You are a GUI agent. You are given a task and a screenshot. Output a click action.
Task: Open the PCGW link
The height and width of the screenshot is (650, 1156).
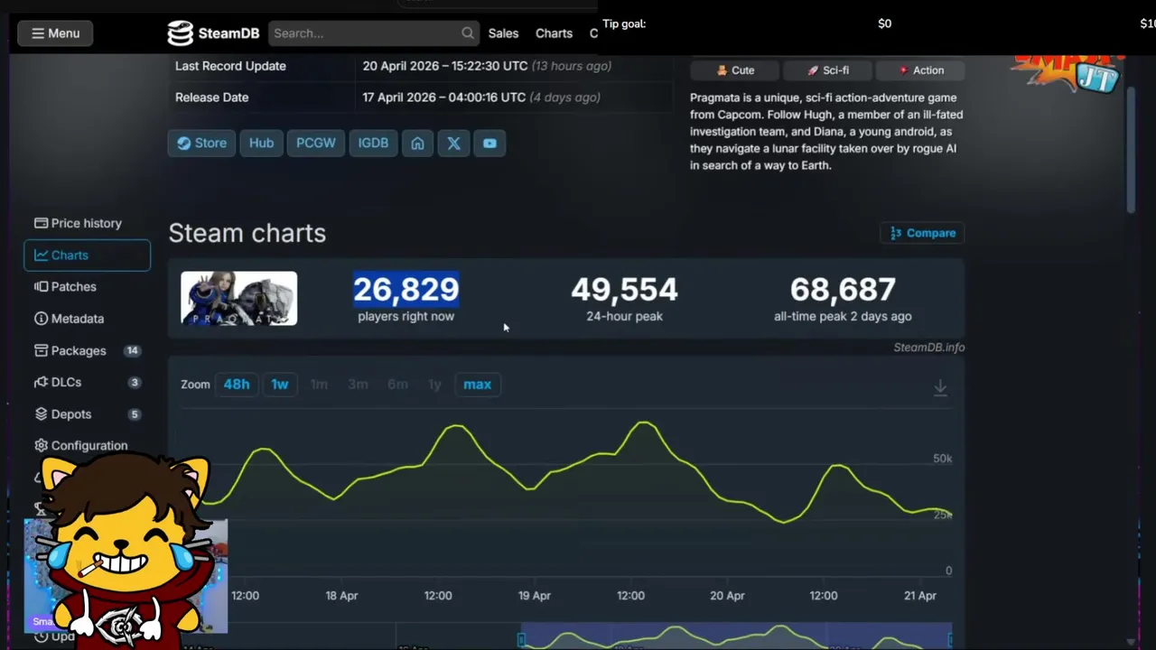coord(316,143)
